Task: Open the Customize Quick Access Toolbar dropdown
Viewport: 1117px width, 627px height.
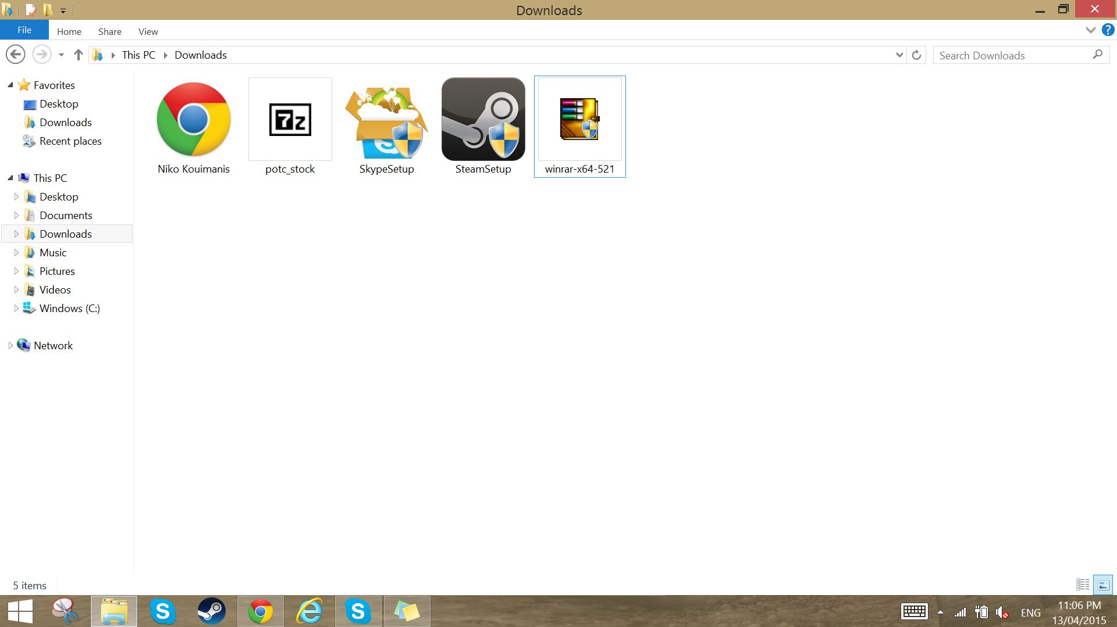Action: (63, 10)
